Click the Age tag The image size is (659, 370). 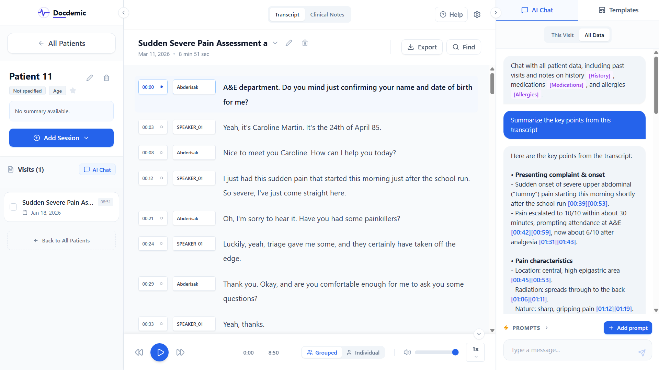click(x=58, y=91)
